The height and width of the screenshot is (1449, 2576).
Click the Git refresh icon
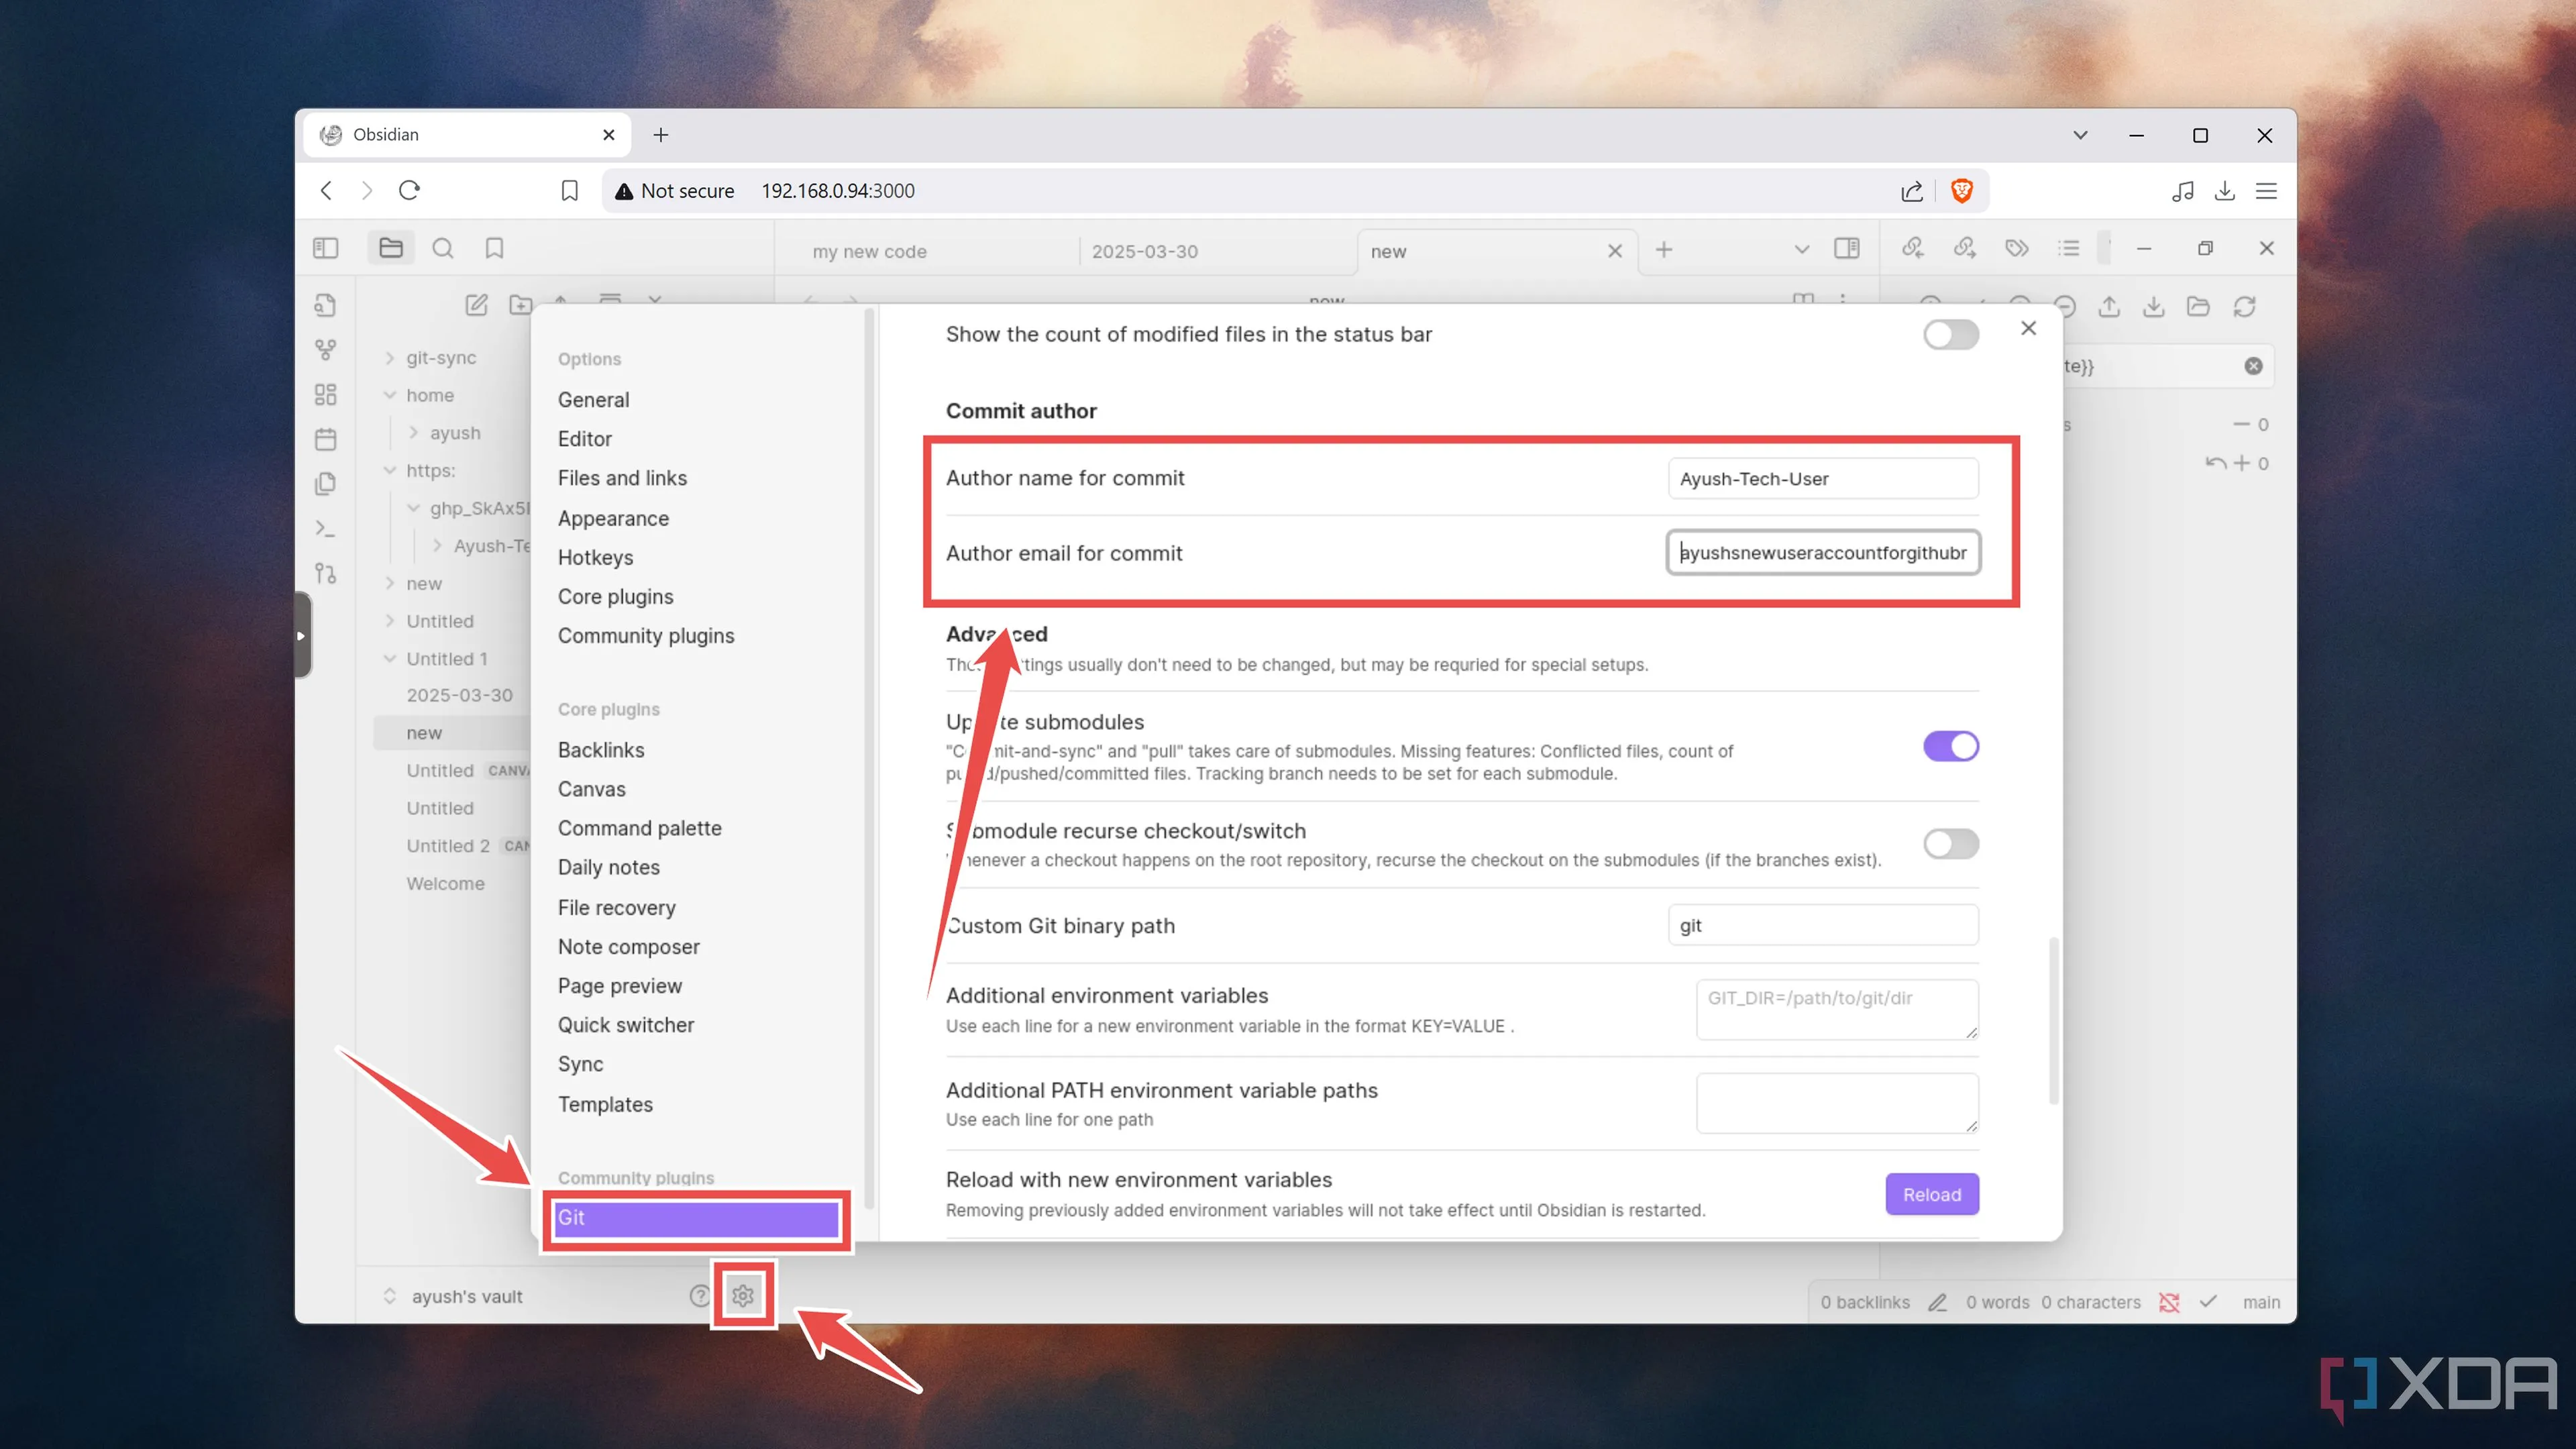[x=2245, y=306]
